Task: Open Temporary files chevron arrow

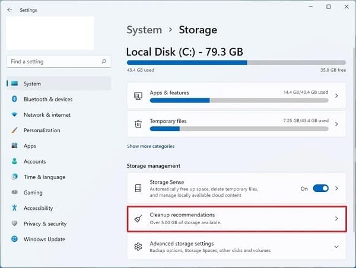Action: (x=336, y=124)
